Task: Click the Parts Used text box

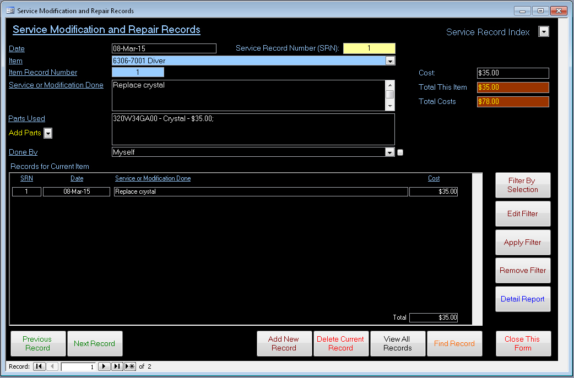Action: tap(253, 129)
